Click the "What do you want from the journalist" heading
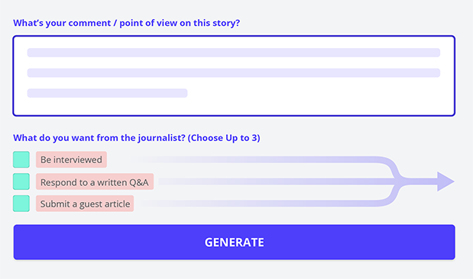473x279 pixels. pos(99,138)
